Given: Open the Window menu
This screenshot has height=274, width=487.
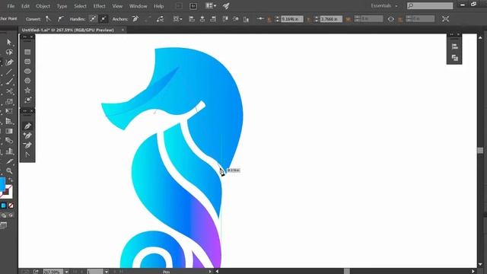Looking at the screenshot, I should 138,6.
